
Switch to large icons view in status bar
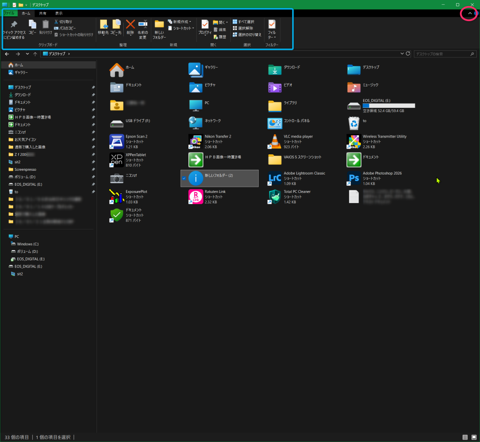[x=474, y=437]
